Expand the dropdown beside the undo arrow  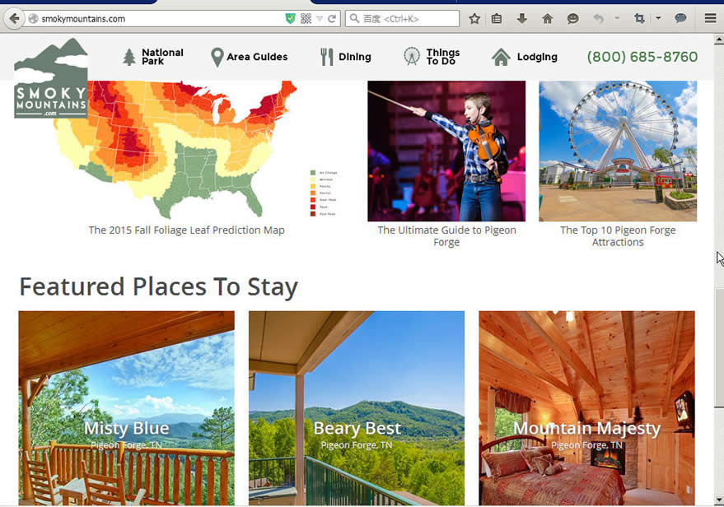click(x=617, y=18)
